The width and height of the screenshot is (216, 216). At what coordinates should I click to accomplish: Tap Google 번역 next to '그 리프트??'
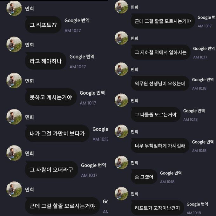(77, 21)
